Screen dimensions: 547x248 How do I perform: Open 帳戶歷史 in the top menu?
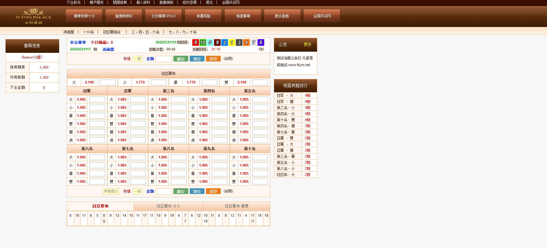click(x=97, y=2)
